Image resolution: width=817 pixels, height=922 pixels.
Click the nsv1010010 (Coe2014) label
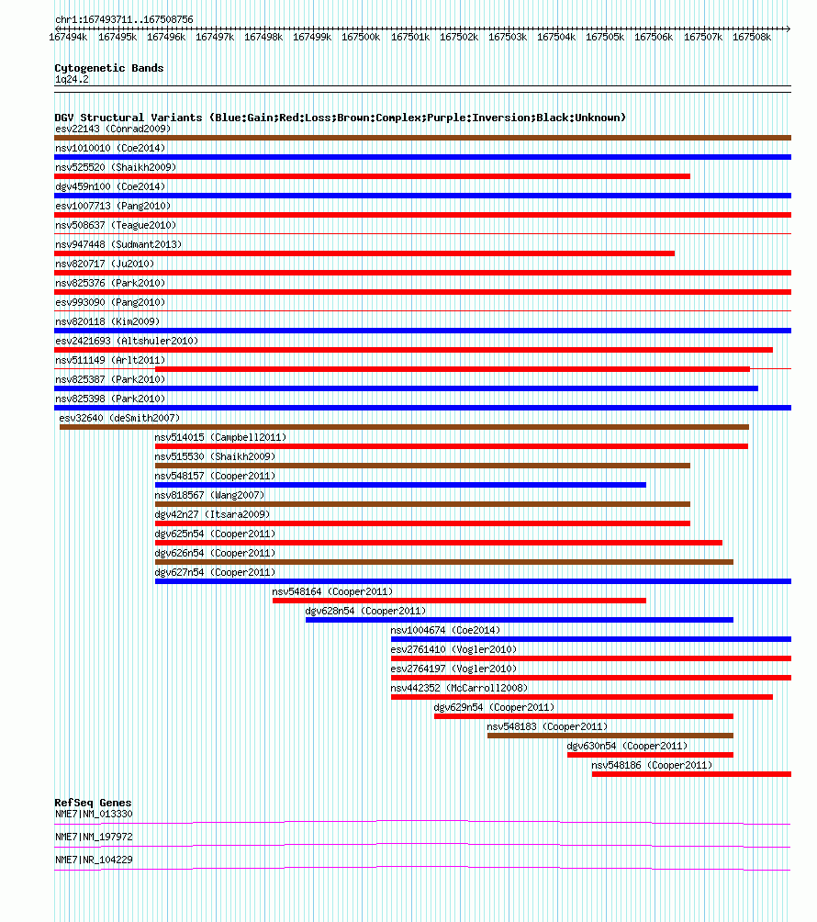[110, 148]
